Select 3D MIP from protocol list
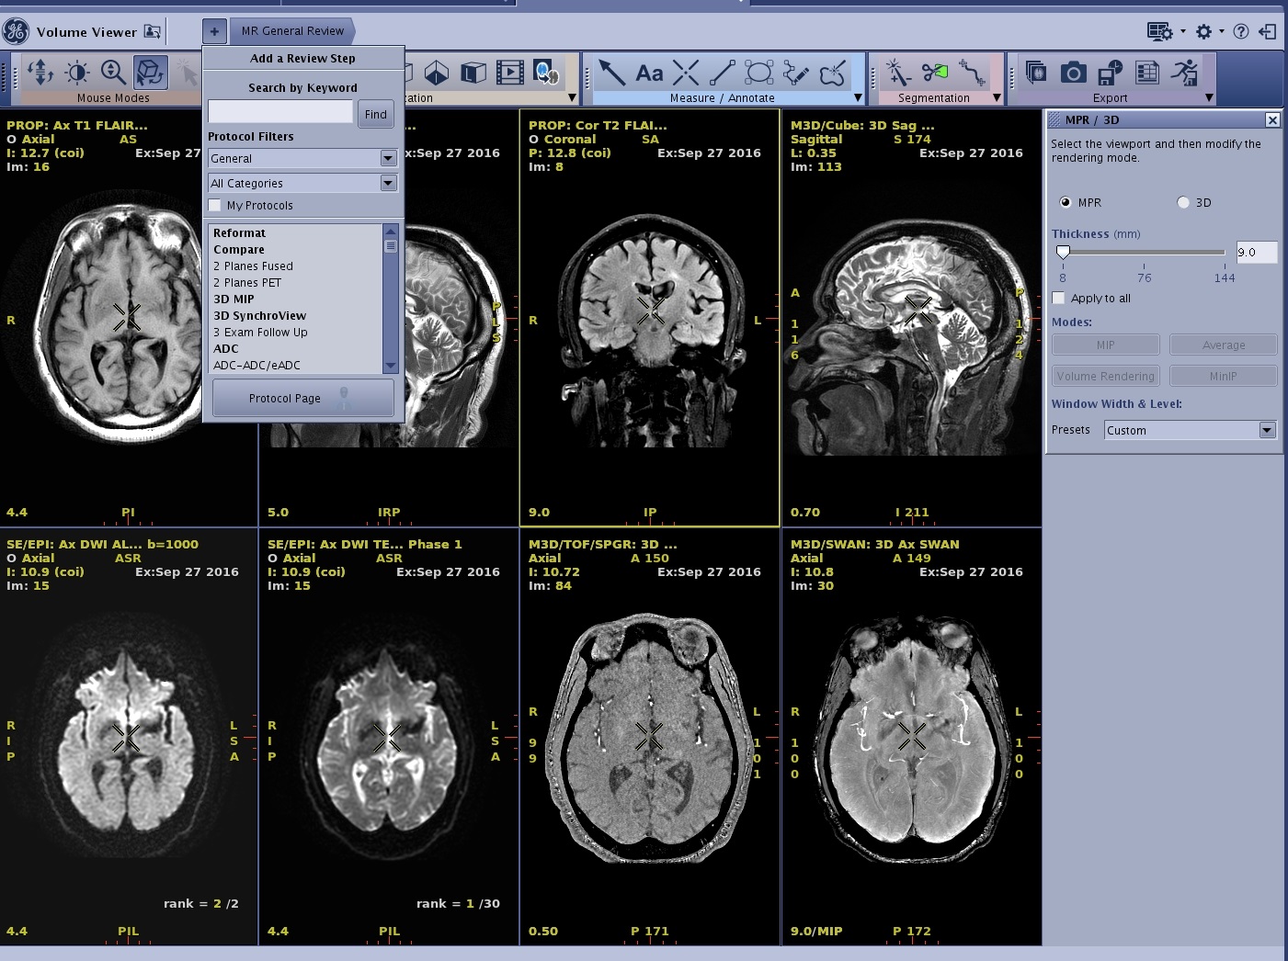1288x961 pixels. (234, 300)
